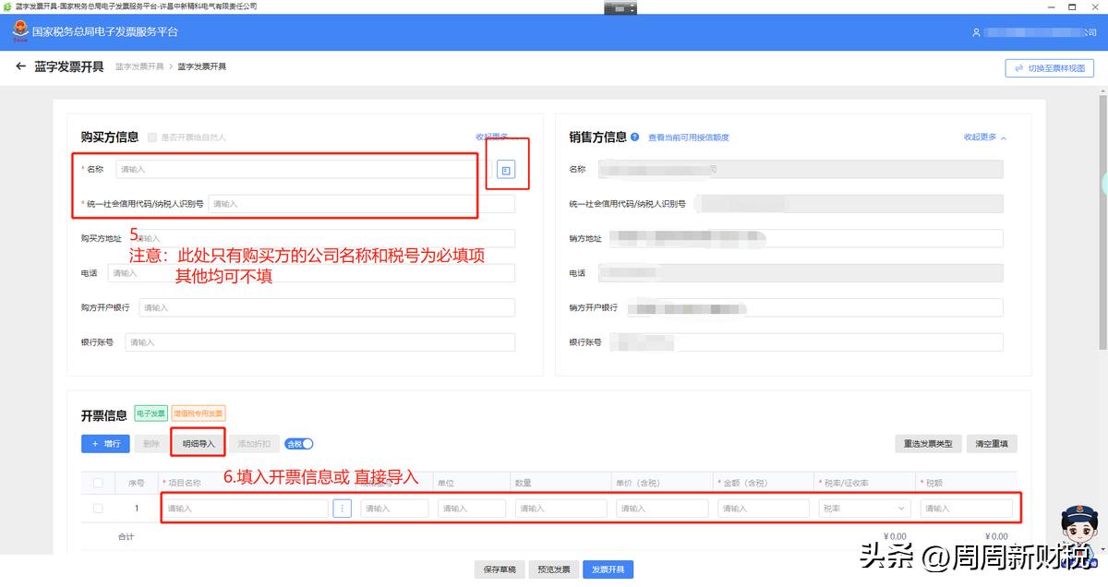Click the back arrow beside 蓝字发票开具

point(20,66)
